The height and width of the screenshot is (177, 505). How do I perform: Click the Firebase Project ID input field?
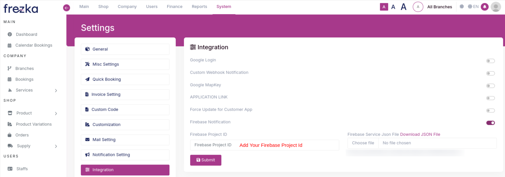(x=265, y=145)
